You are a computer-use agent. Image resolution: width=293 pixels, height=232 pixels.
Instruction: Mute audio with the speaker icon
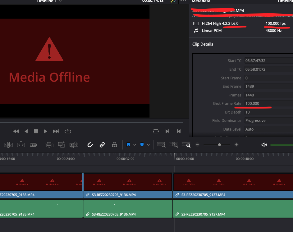point(264,145)
